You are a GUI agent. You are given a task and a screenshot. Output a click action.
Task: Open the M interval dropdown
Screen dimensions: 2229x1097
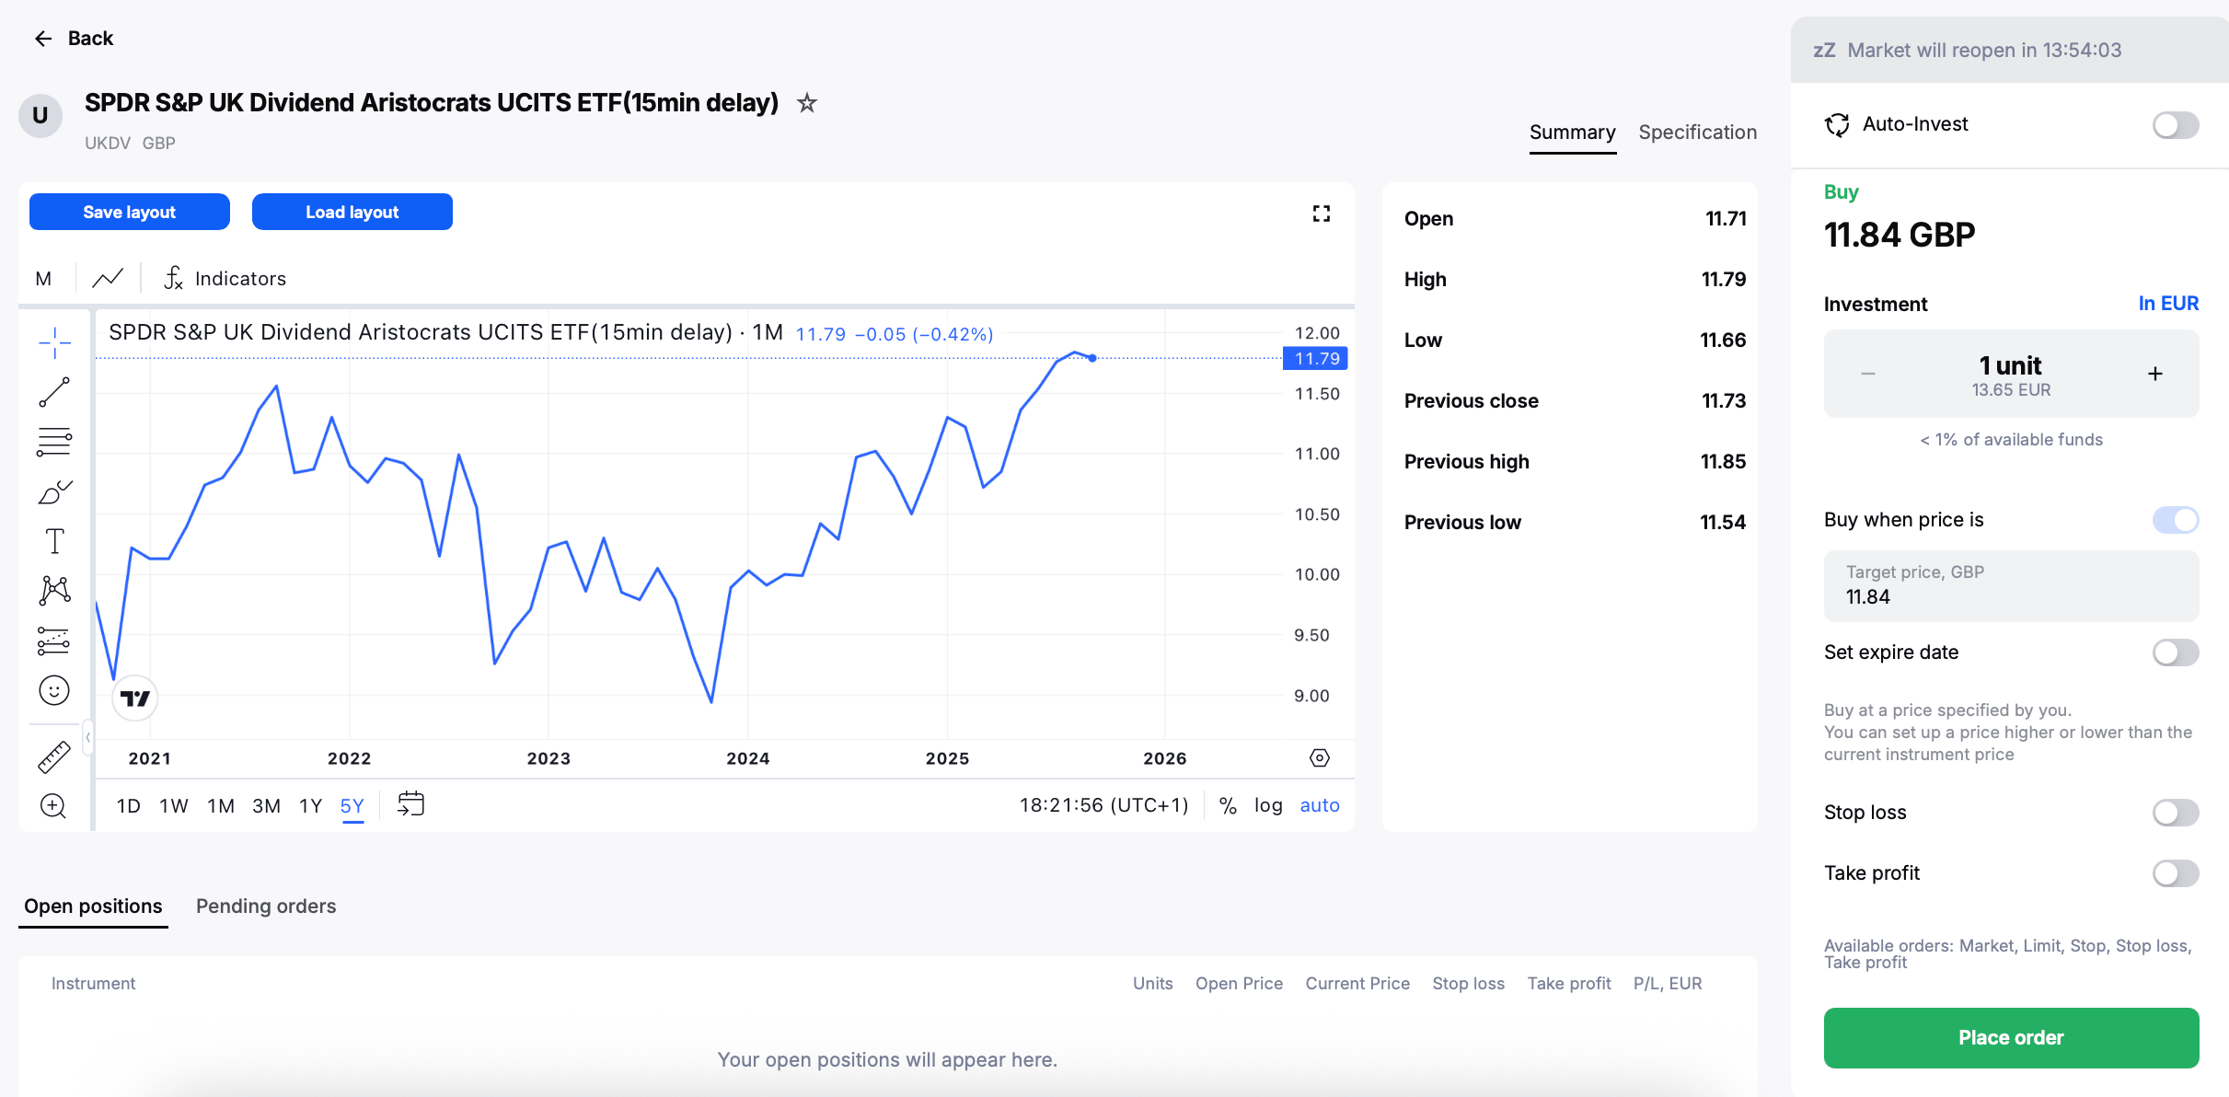click(x=43, y=278)
